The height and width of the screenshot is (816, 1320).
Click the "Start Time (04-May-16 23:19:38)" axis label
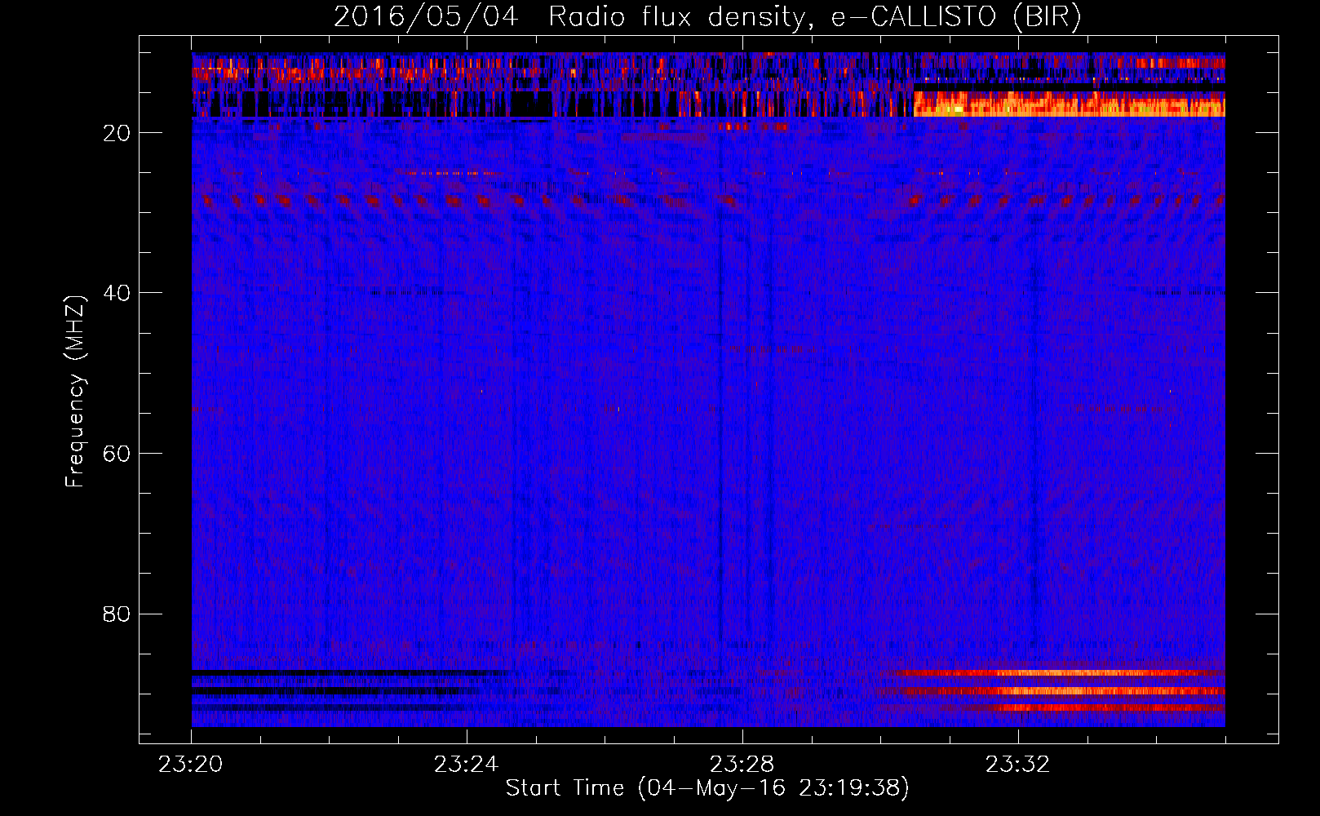pyautogui.click(x=707, y=788)
